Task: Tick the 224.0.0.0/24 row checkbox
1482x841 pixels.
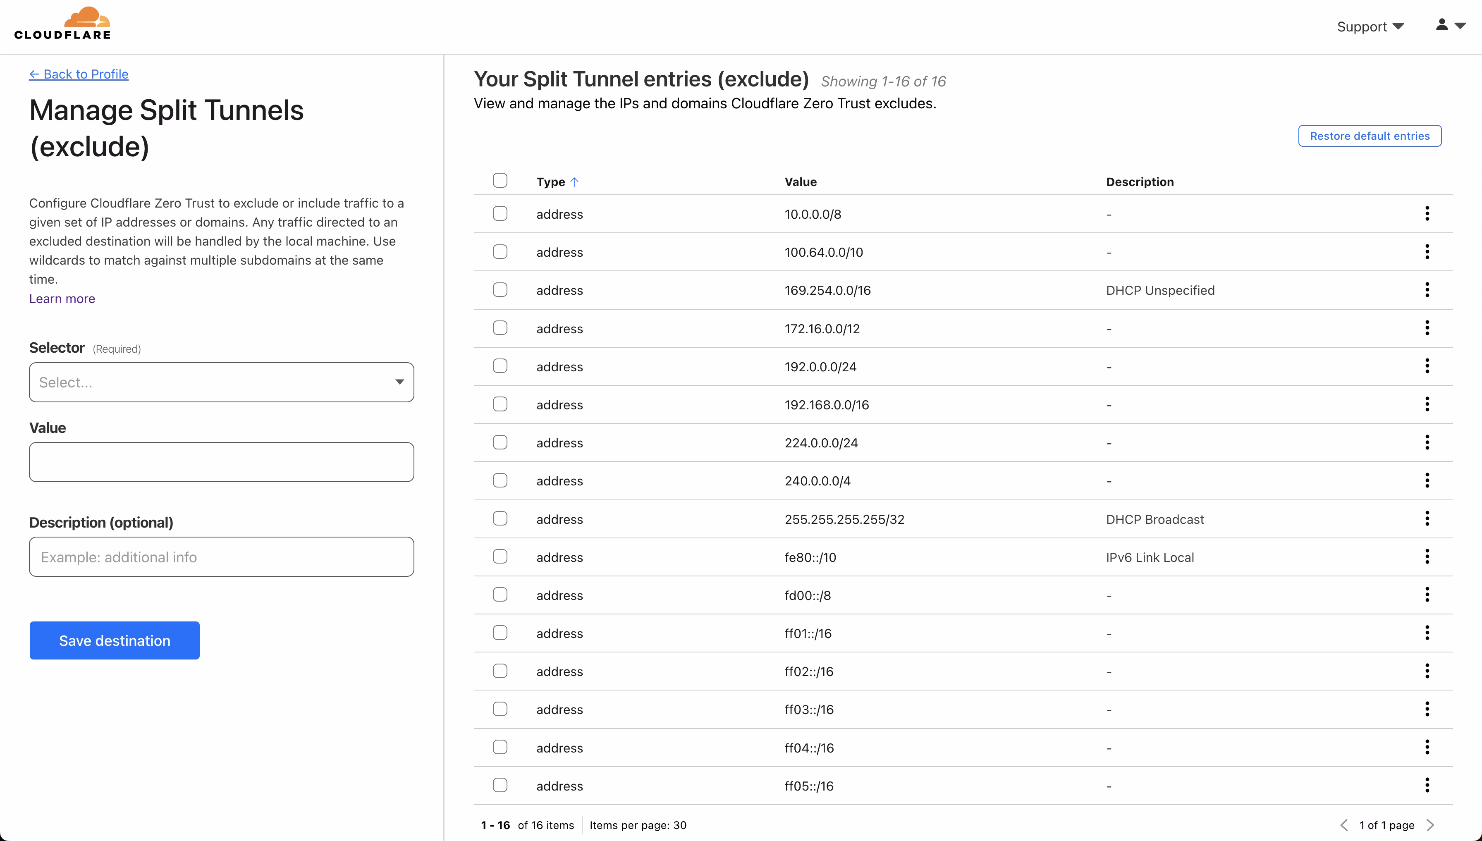Action: click(x=500, y=442)
